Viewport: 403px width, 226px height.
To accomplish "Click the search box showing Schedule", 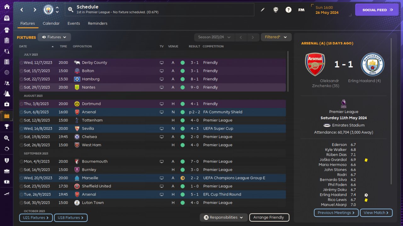I will pos(161,10).
